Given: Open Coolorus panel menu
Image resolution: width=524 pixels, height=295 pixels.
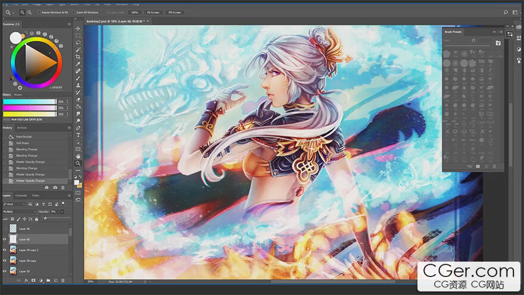Looking at the screenshot, I should [x=69, y=24].
